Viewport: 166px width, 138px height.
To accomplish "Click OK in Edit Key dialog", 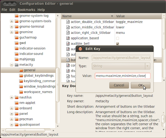I will 141,85.
